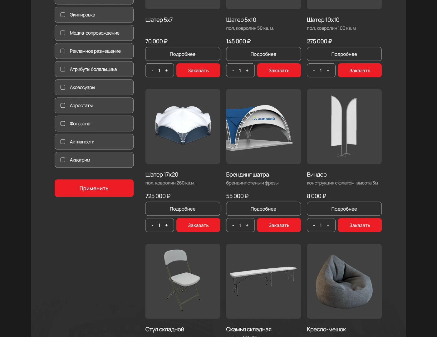
Task: Open the Шатер 17x20 product image
Action: point(183,126)
